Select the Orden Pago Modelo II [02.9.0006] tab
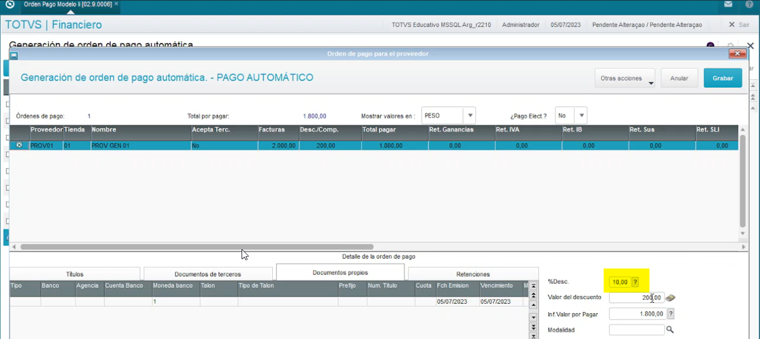This screenshot has height=339, width=760. click(68, 4)
